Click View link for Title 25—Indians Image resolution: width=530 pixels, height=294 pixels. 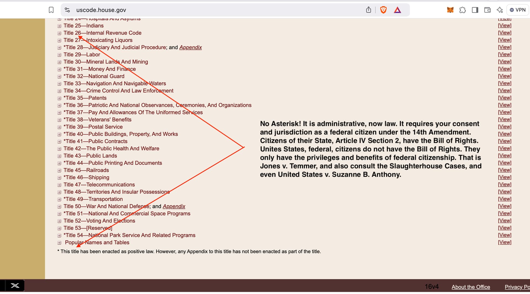(504, 25)
